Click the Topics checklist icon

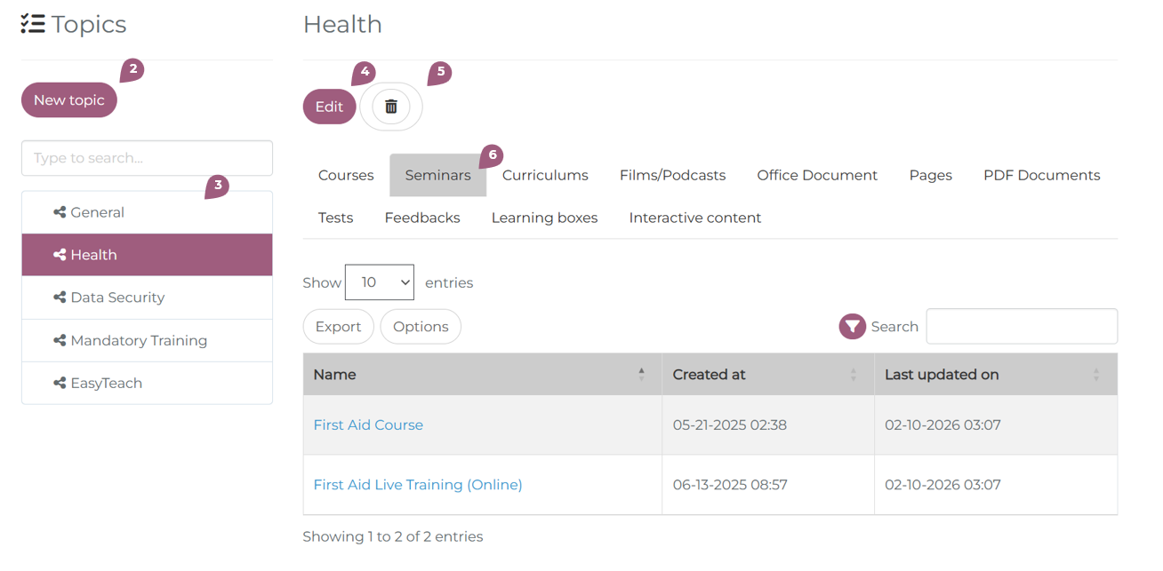click(33, 24)
